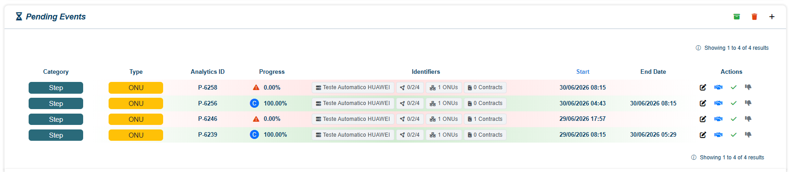Click 0 Contracts tag for P-6239
791x172 pixels.
(485, 135)
